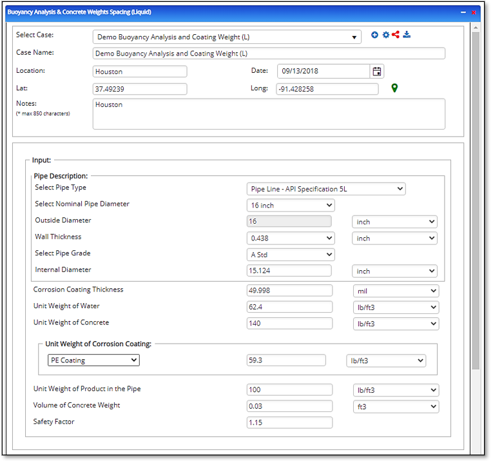493x461 pixels.
Task: Click the Case Name text field
Action: pyautogui.click(x=269, y=54)
